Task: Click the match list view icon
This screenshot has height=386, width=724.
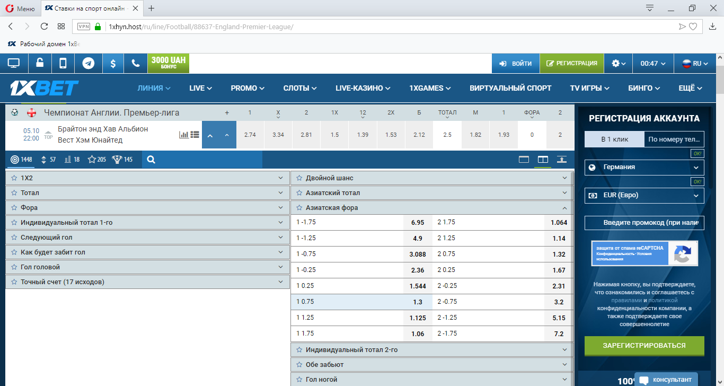Action: [195, 135]
